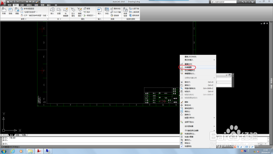Choose 编辑属性(U)... in context menu

tap(198, 74)
